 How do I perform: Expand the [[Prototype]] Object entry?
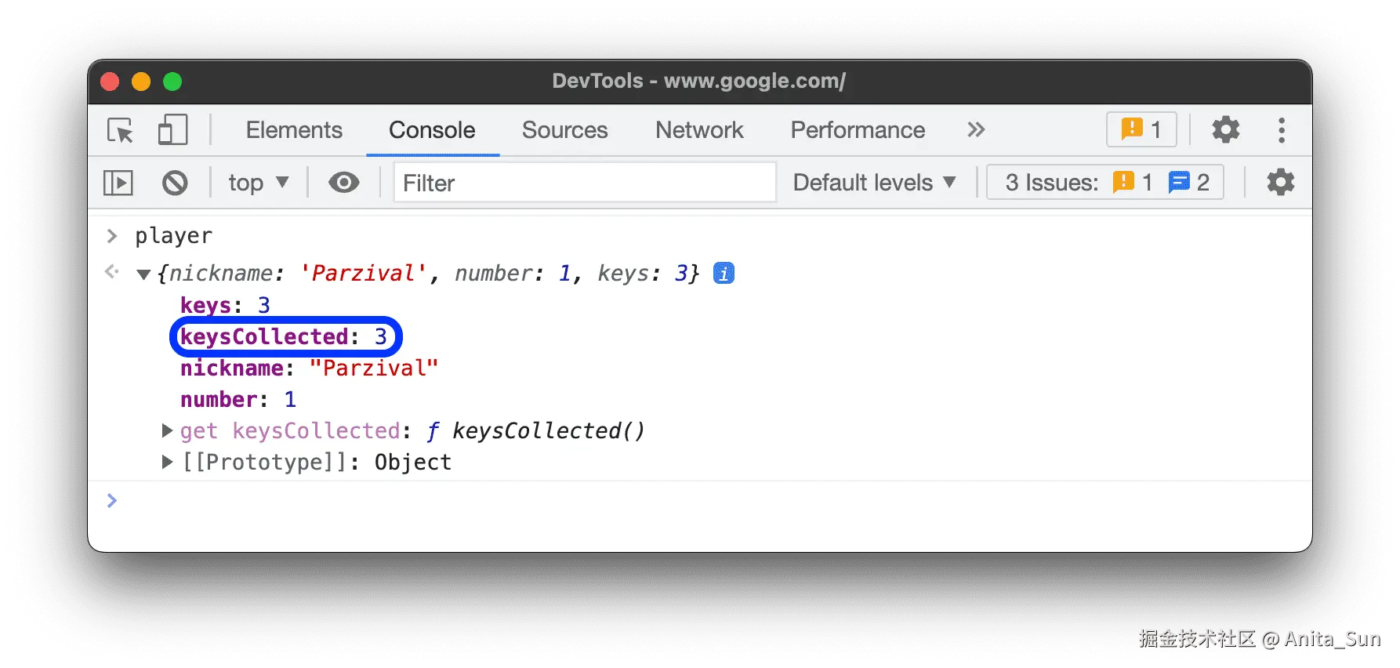point(167,462)
